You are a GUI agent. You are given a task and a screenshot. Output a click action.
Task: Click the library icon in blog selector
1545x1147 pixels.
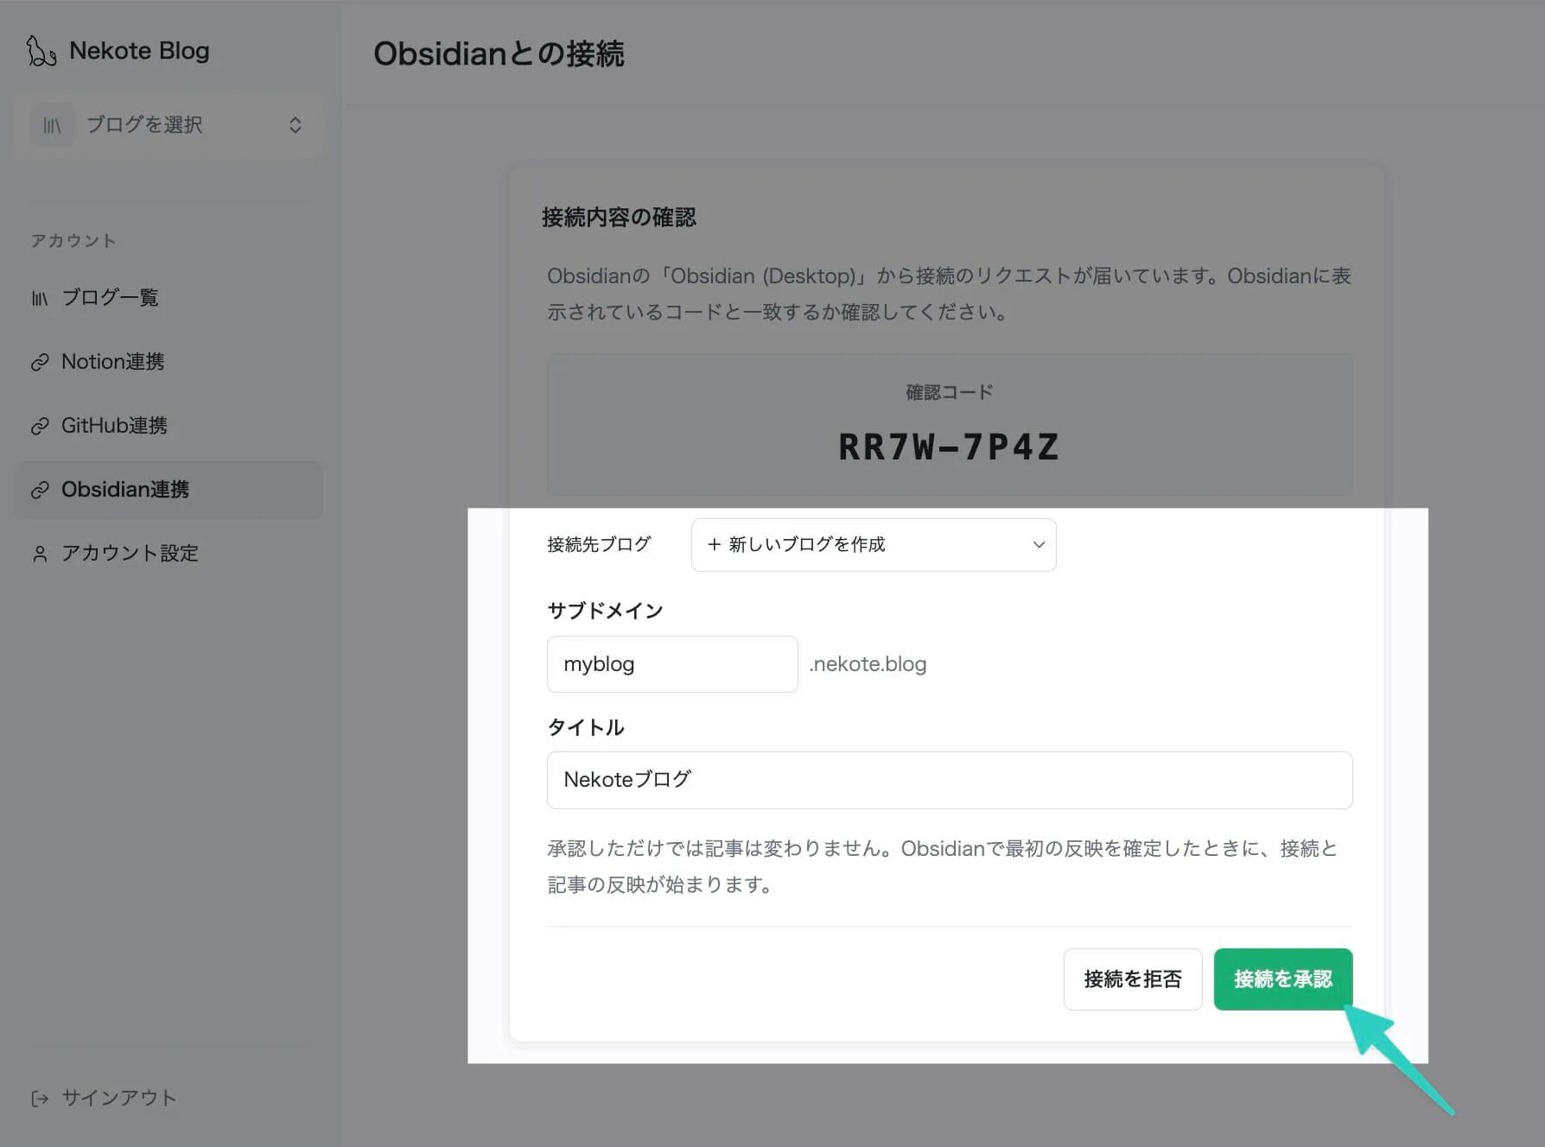[x=52, y=126]
